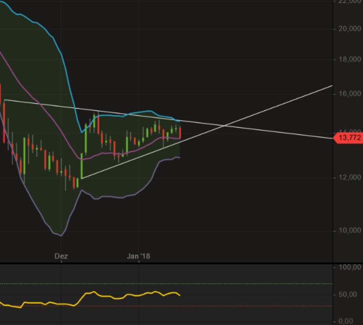Click the Jan '18 date axis label

(139, 256)
